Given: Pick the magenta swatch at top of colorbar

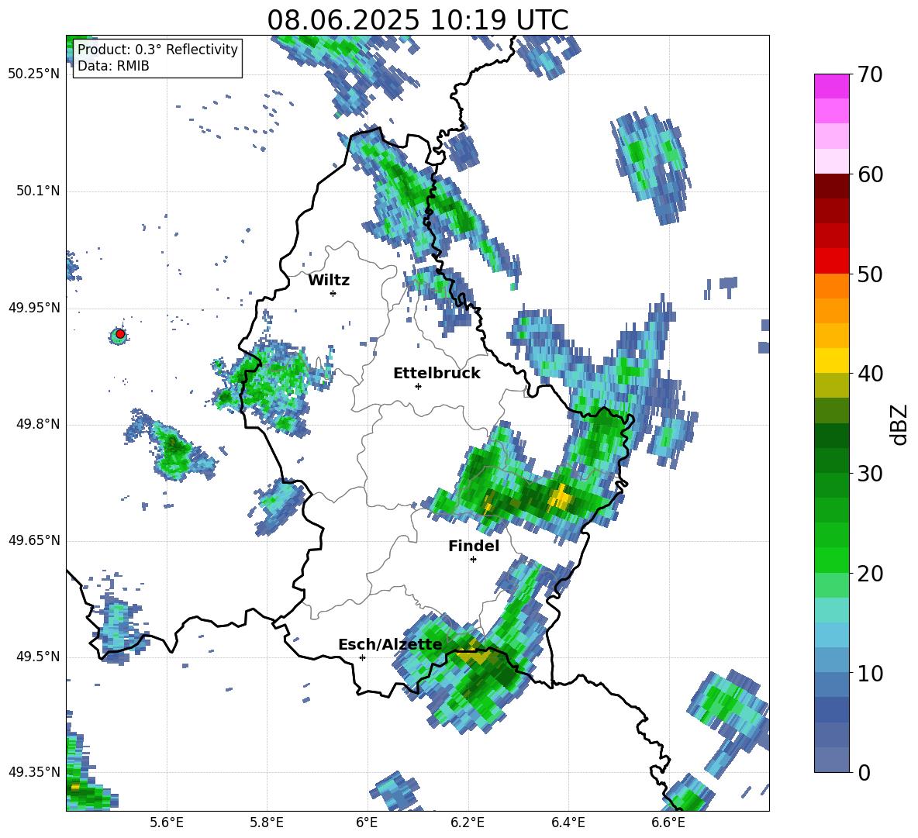Looking at the screenshot, I should tap(831, 86).
